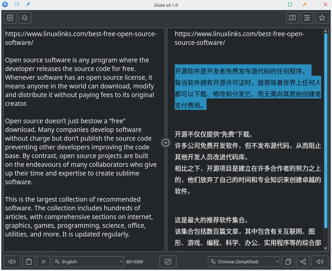Image resolution: width=332 pixels, height=271 pixels.
Task: Toggle the pin window icon in titlebar
Action: pyautogui.click(x=28, y=5)
